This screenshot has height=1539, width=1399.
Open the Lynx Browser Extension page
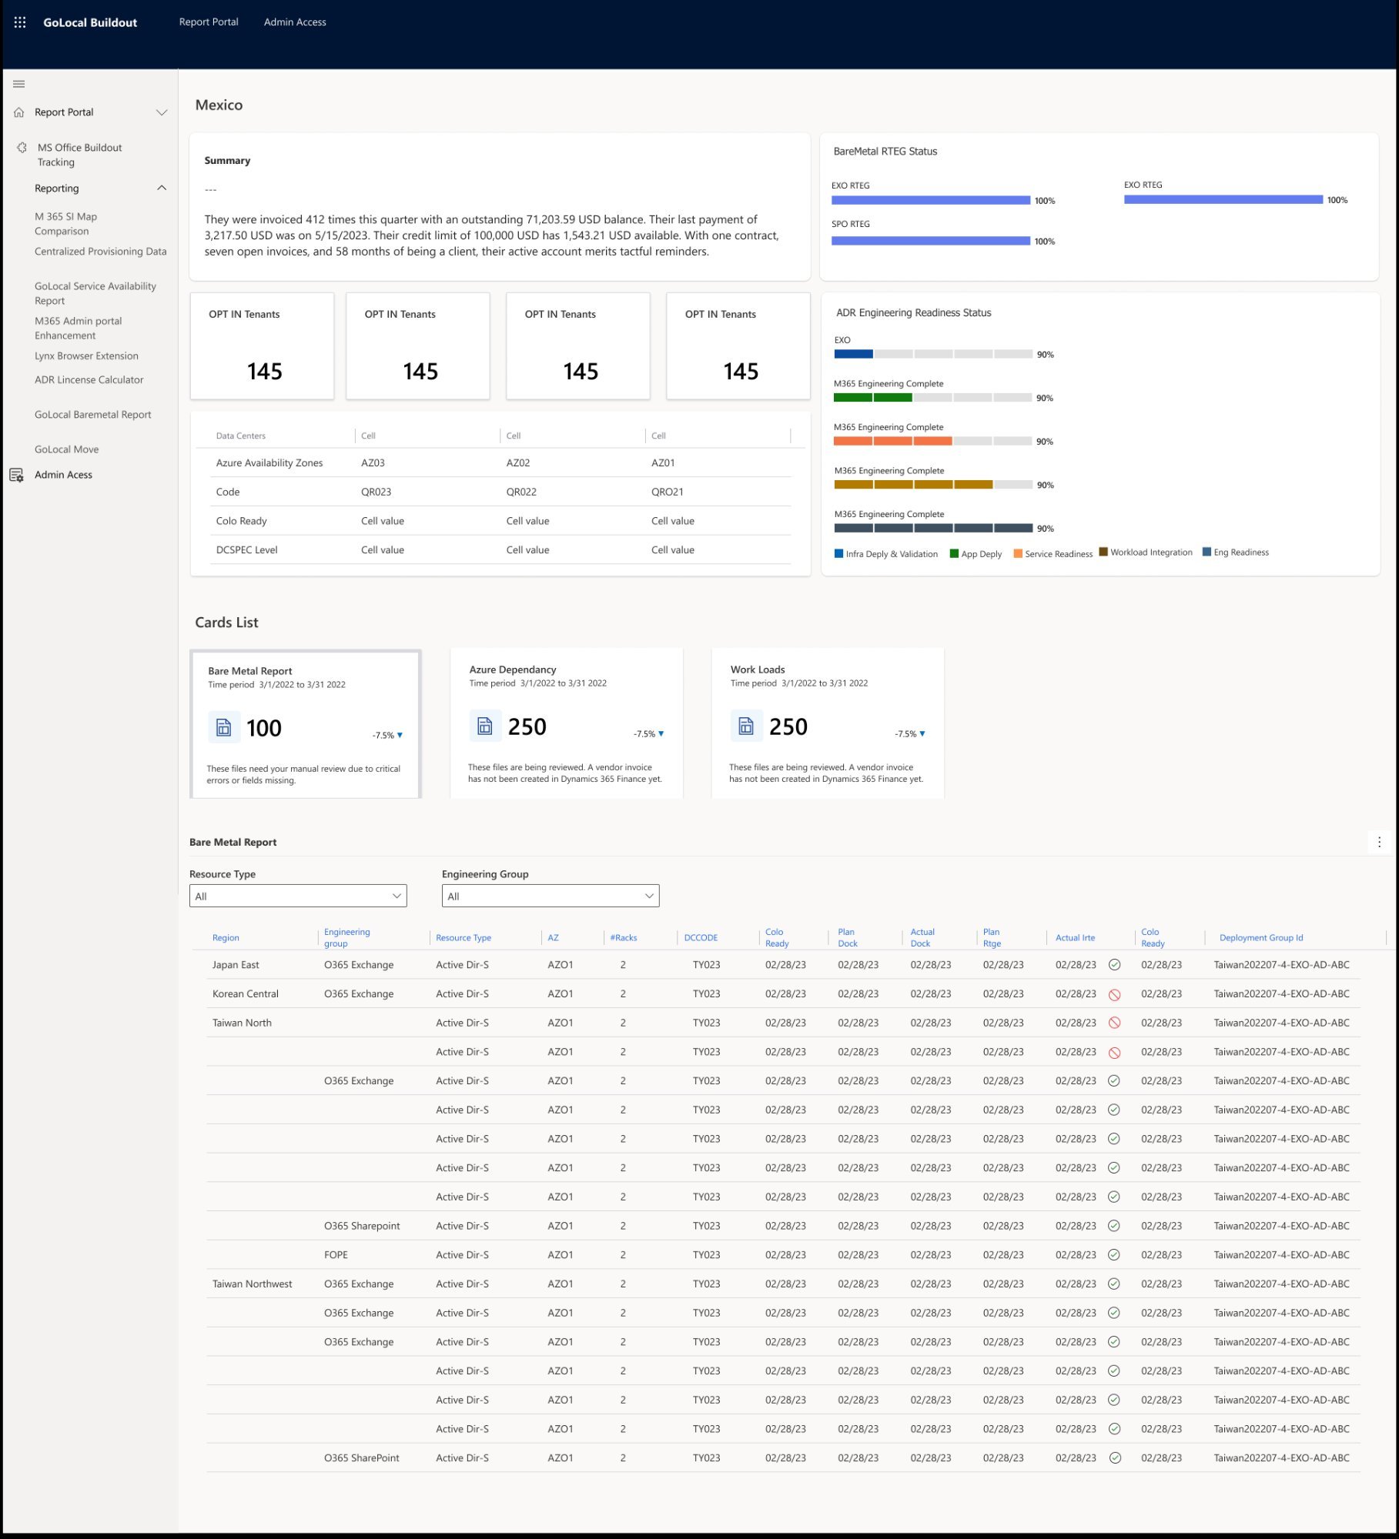(x=86, y=356)
